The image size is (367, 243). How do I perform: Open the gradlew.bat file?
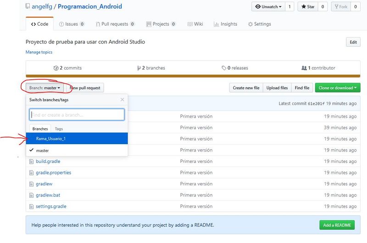click(x=48, y=195)
